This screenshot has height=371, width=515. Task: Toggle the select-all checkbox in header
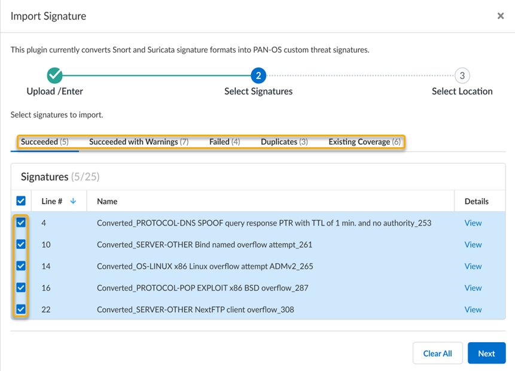(x=21, y=201)
